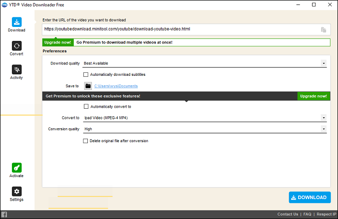Expand the Download quality dropdown
This screenshot has width=338, height=219.
pos(324,63)
